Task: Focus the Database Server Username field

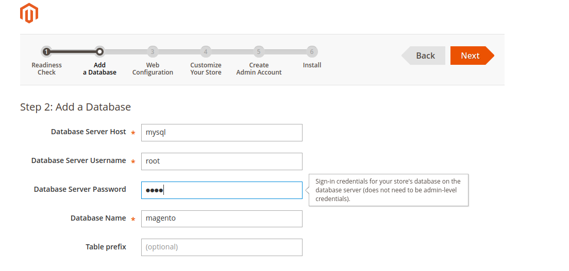Action: click(222, 161)
